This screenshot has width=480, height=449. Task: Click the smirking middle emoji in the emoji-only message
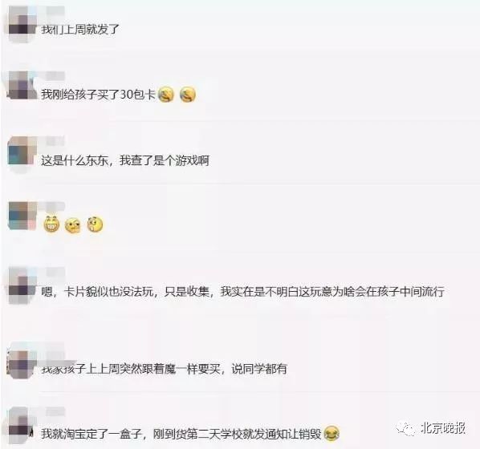click(73, 225)
